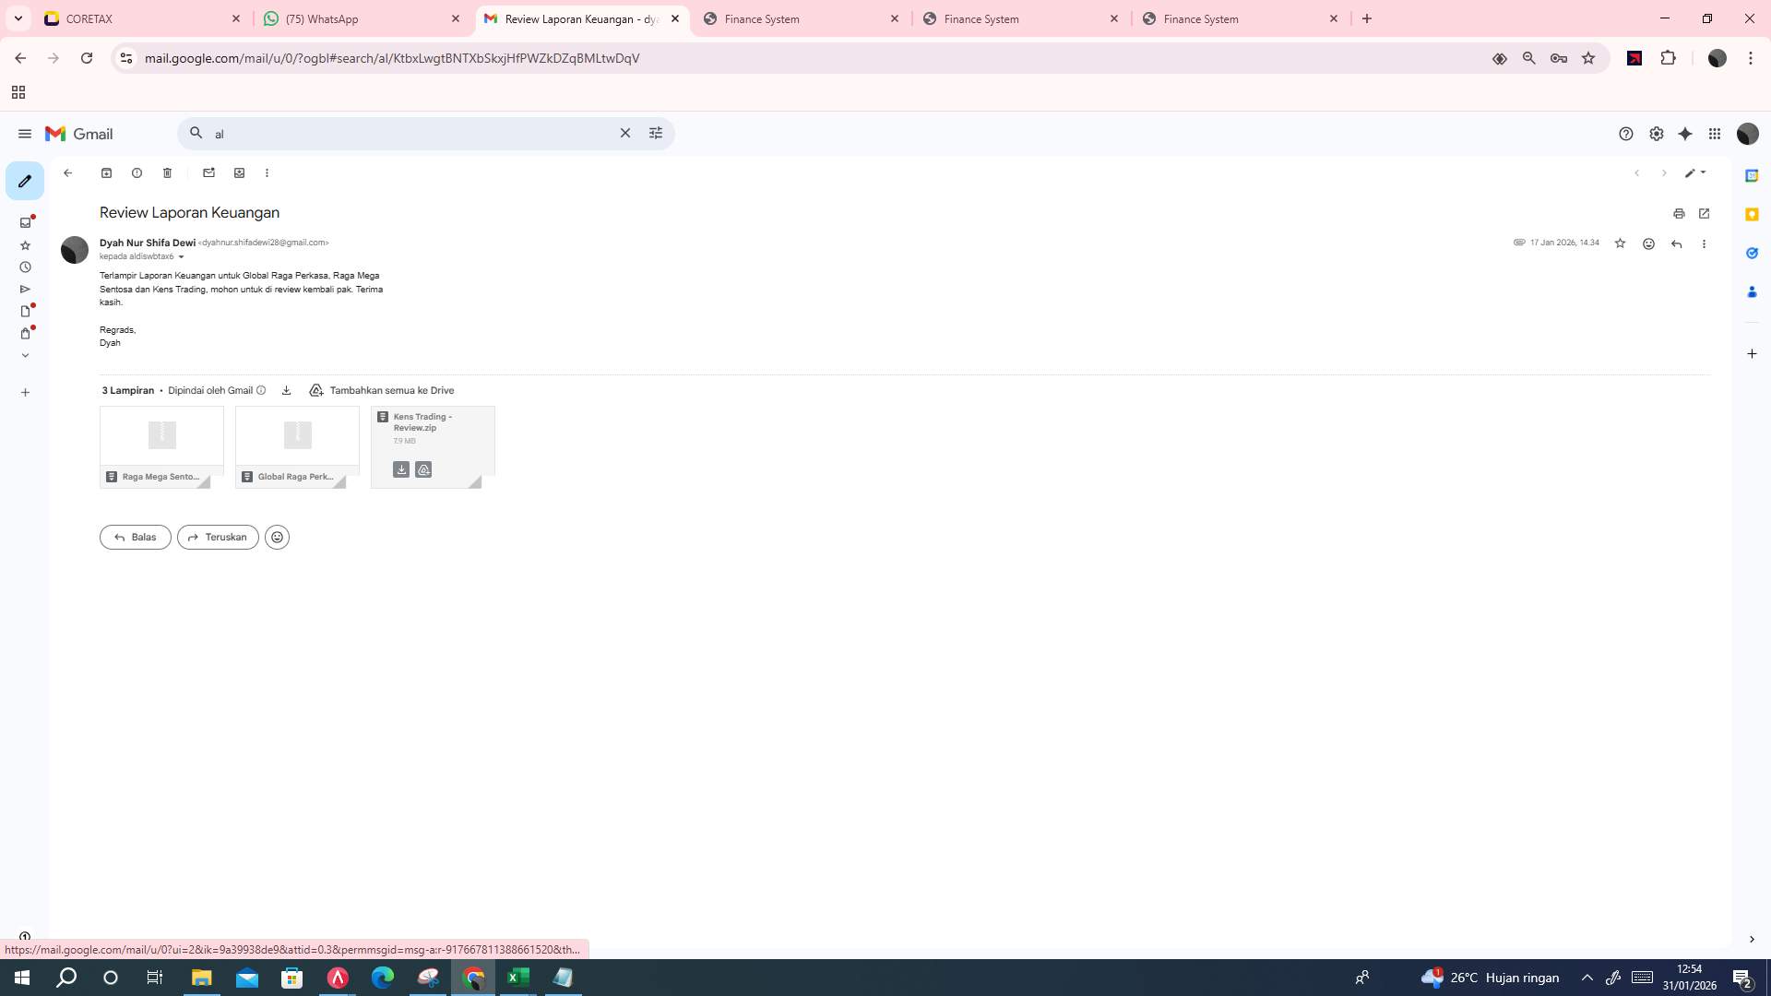Print the email

pyautogui.click(x=1679, y=213)
